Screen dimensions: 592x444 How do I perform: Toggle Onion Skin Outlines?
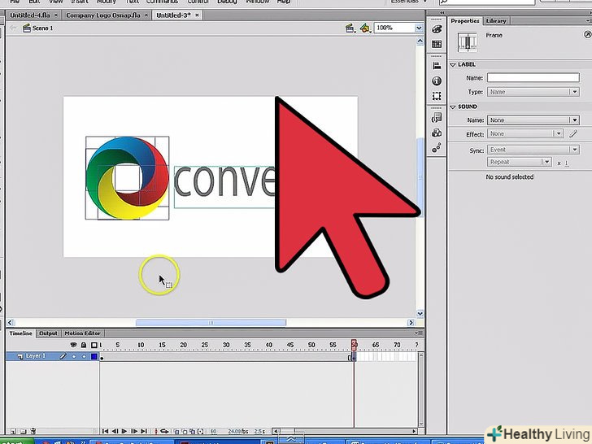click(185, 432)
